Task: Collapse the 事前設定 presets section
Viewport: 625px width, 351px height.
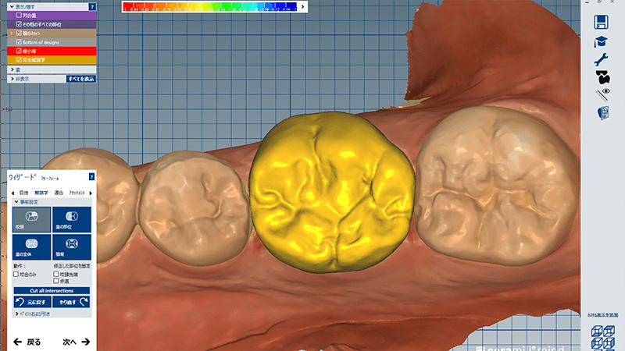Action: click(x=16, y=201)
